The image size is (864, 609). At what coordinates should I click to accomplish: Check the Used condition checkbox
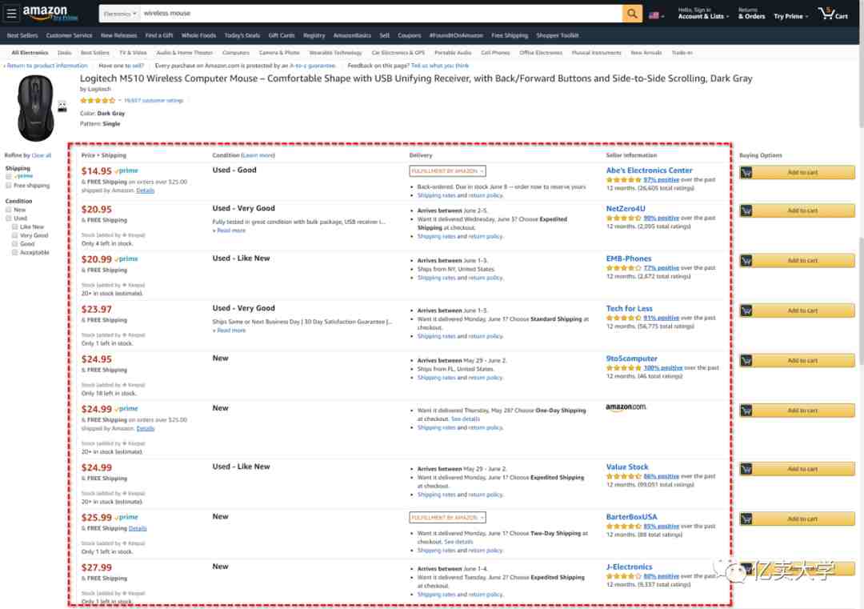click(8, 218)
